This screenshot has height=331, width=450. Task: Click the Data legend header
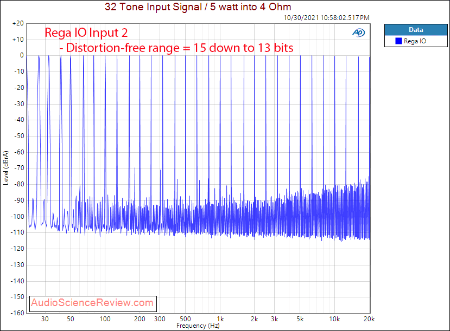416,30
